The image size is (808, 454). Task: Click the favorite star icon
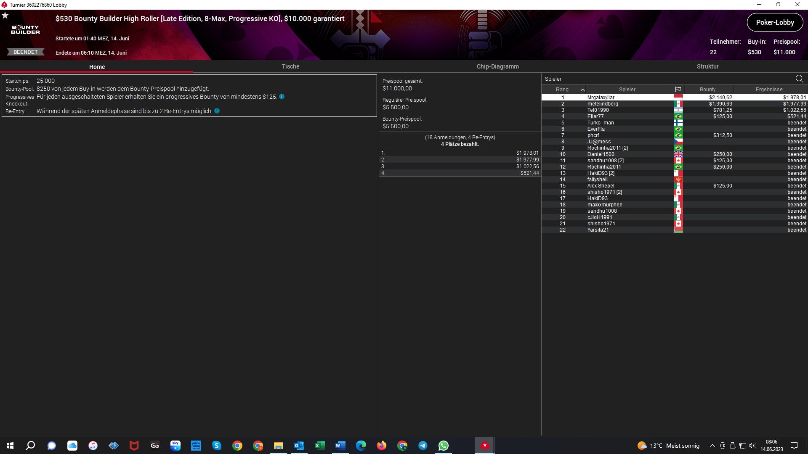(x=5, y=16)
